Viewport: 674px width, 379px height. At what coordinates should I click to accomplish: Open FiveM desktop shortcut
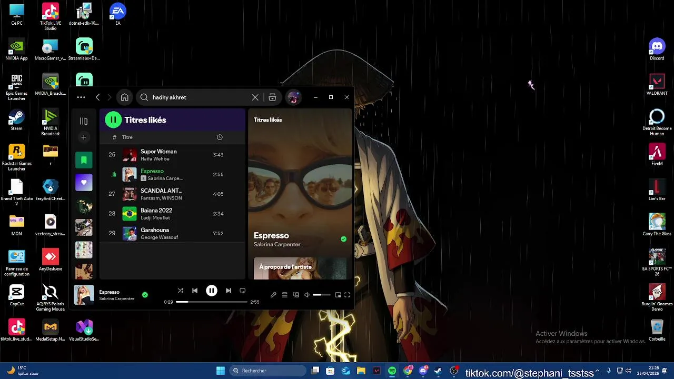pyautogui.click(x=657, y=155)
